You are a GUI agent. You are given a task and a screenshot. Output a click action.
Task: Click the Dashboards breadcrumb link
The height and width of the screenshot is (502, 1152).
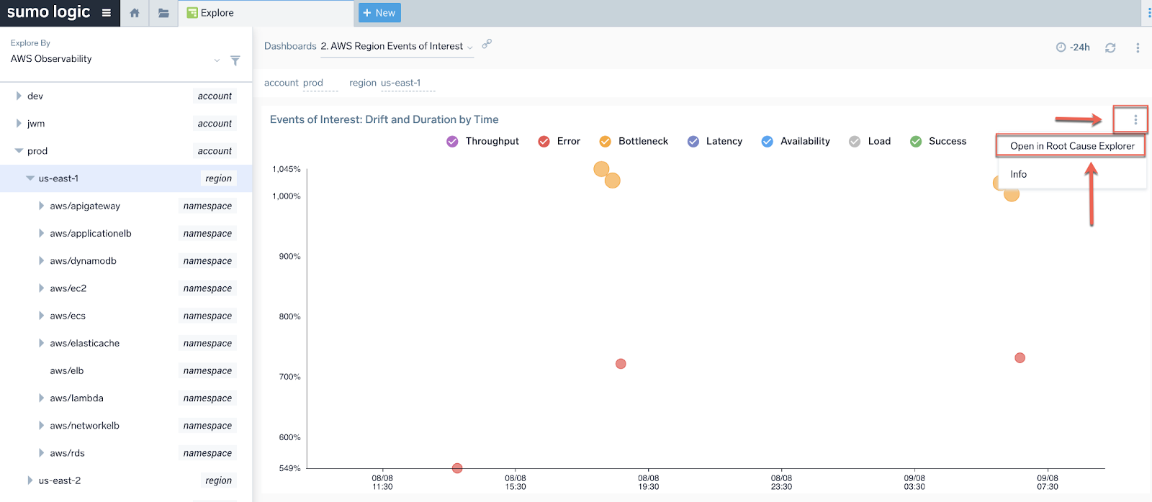(290, 46)
